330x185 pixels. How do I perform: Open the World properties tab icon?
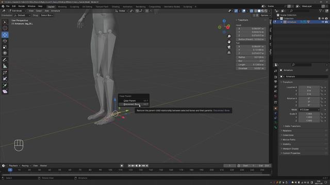pyautogui.click(x=275, y=96)
